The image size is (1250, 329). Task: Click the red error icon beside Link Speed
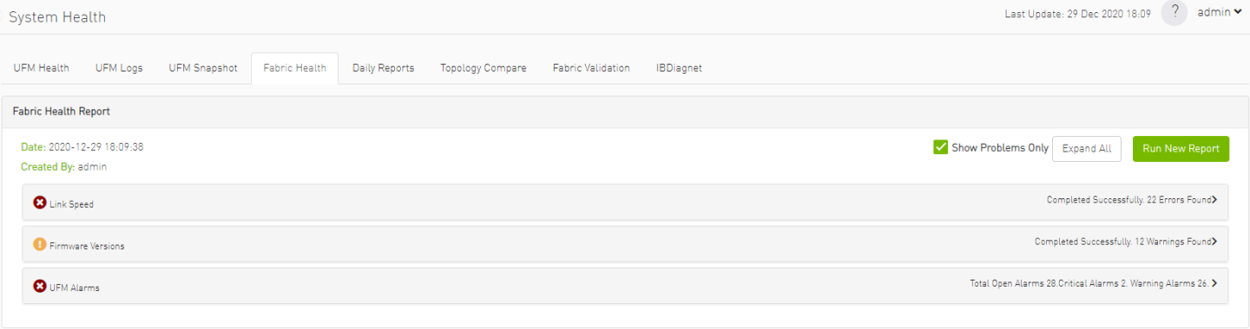point(40,203)
